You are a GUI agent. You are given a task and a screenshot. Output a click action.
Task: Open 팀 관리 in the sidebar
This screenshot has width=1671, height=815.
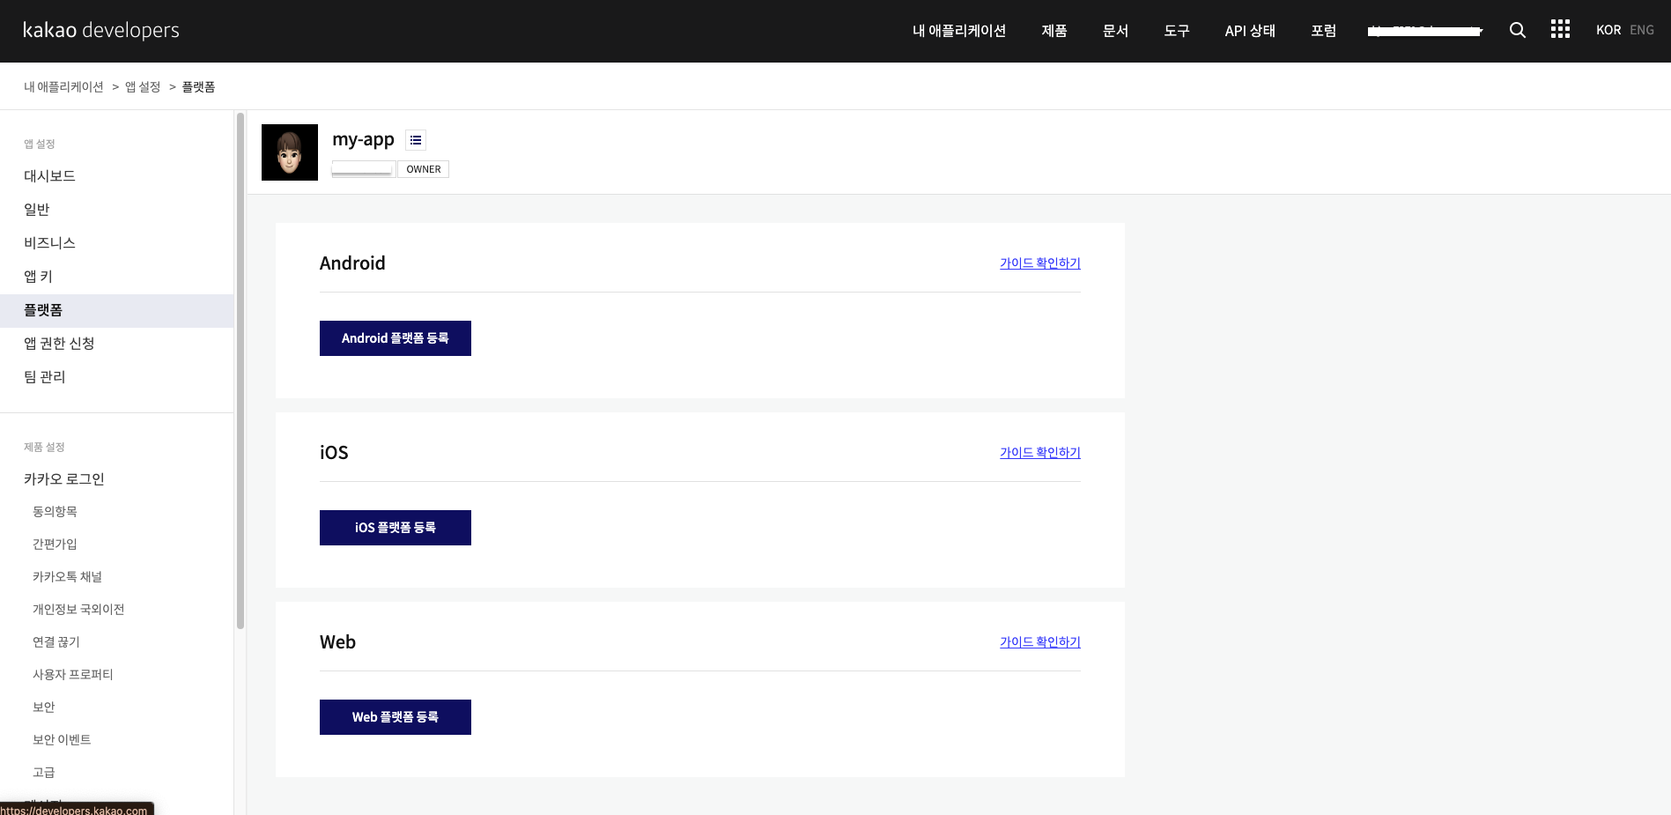tap(116, 377)
